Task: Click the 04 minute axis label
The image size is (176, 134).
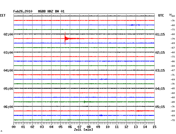Action: [51, 127]
